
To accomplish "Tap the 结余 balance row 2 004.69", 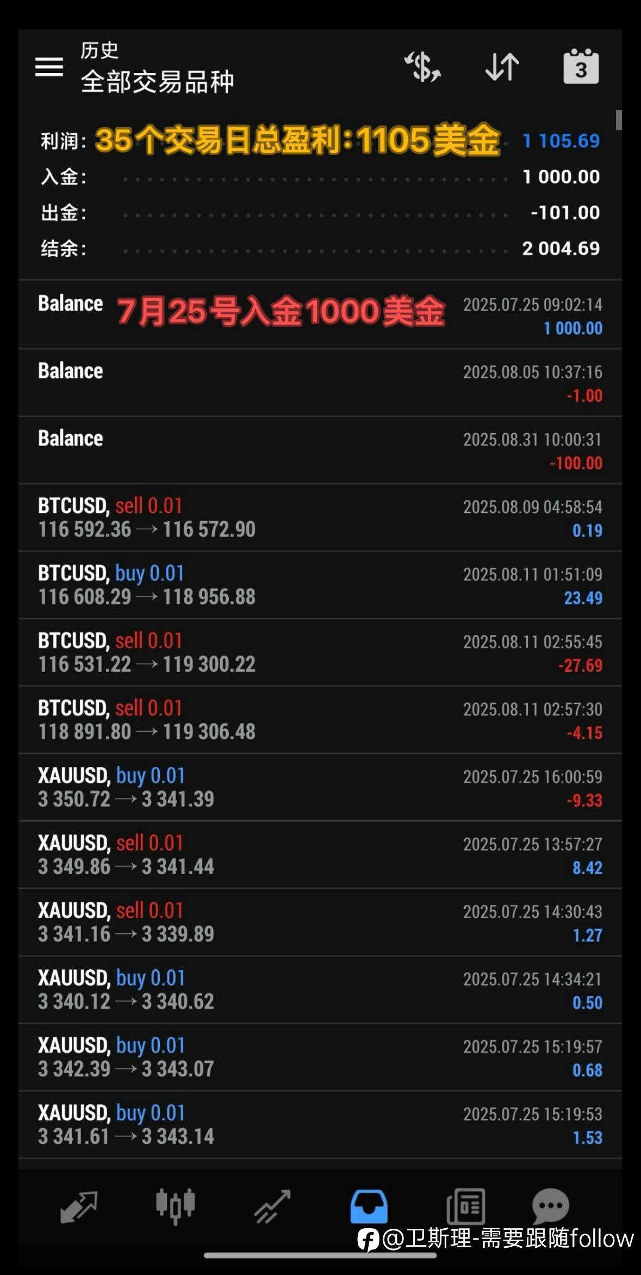I will tap(320, 249).
